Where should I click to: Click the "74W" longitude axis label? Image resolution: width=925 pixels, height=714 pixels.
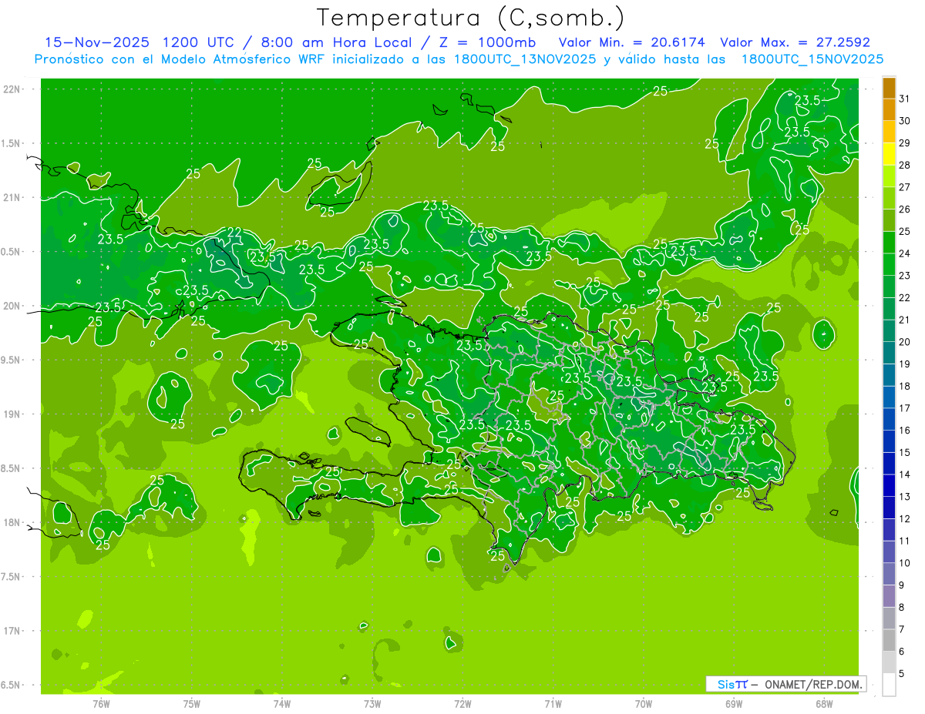[x=281, y=704]
